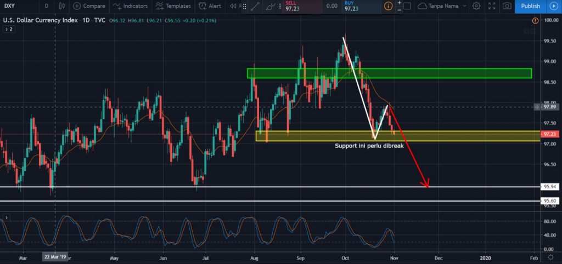Click the 95.60 horizontal line price label

point(549,201)
